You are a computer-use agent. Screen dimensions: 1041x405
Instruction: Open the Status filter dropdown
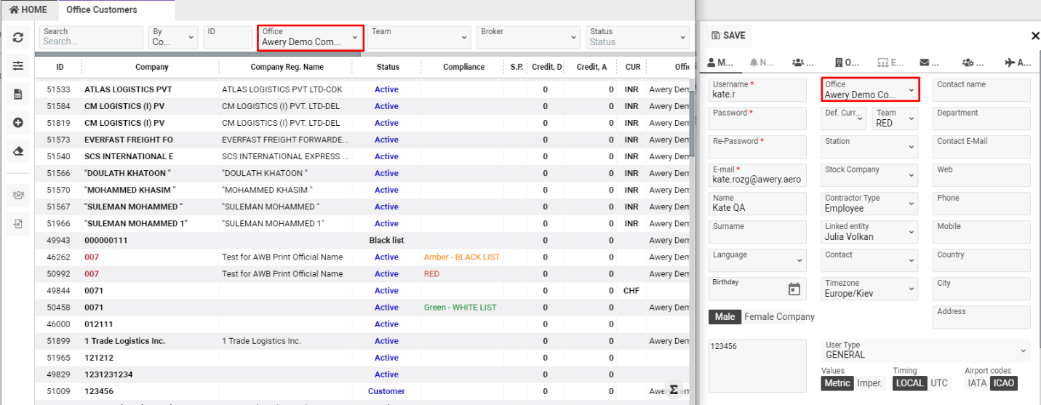638,37
